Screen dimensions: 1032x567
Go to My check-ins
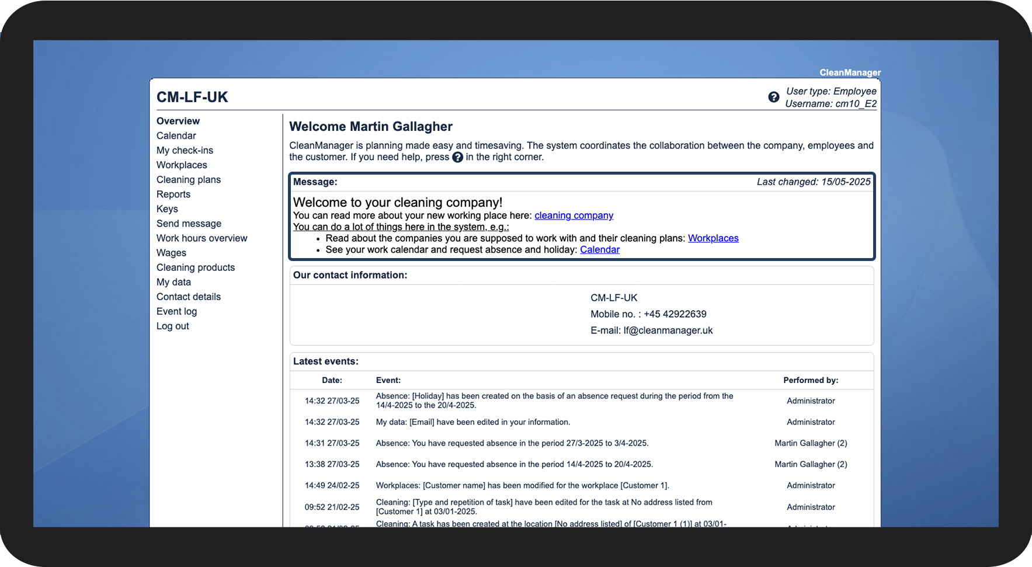(185, 150)
